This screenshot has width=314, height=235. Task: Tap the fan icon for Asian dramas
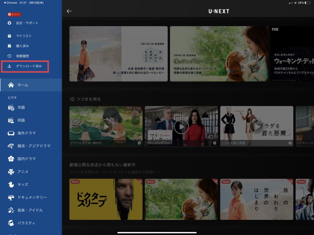tap(11, 146)
